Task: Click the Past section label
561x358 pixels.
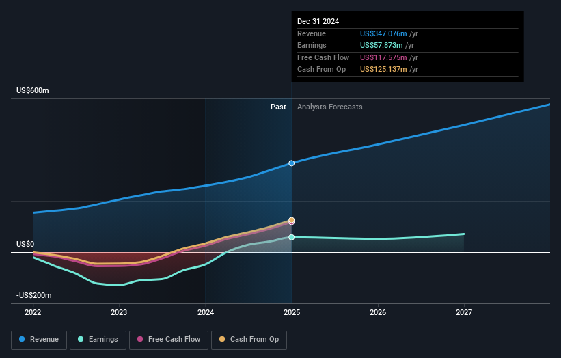Action: (278, 107)
